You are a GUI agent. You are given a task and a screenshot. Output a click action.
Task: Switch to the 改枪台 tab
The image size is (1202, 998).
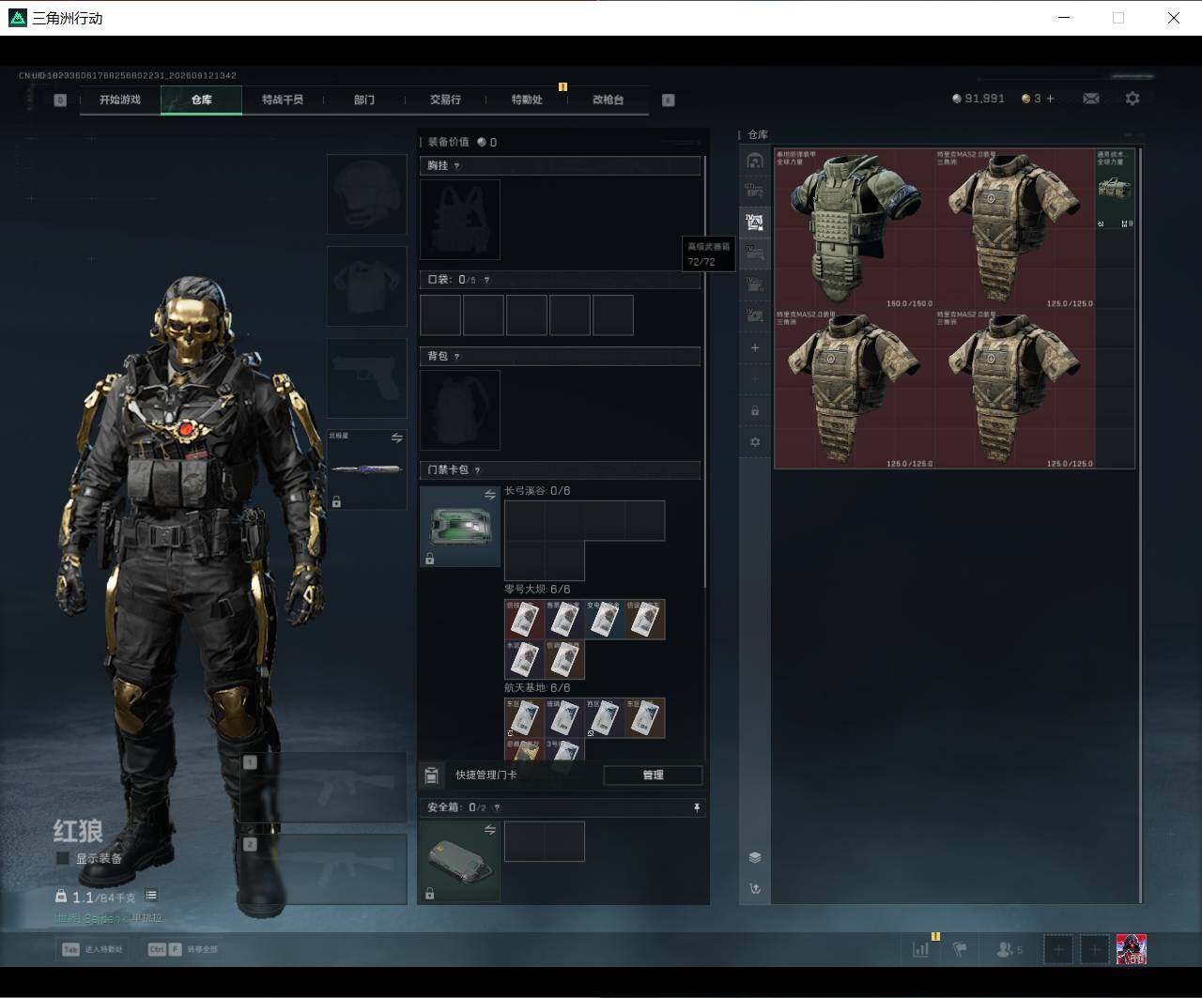click(608, 100)
